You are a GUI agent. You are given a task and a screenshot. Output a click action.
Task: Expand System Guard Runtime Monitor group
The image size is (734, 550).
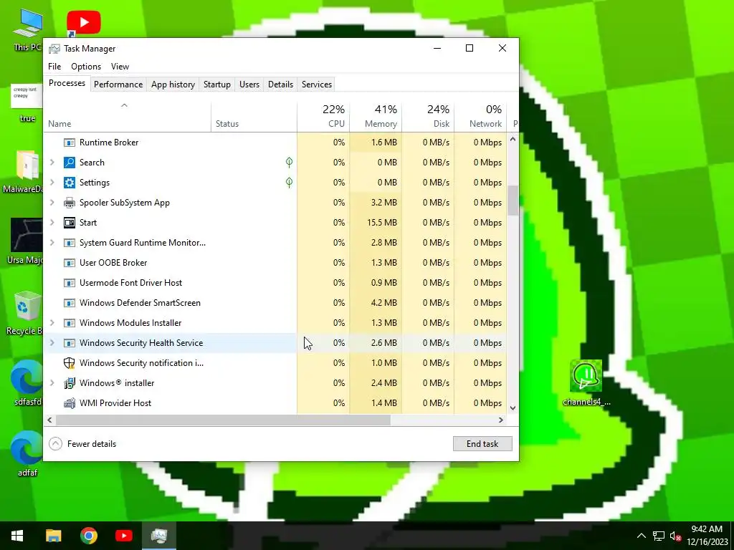tap(52, 243)
